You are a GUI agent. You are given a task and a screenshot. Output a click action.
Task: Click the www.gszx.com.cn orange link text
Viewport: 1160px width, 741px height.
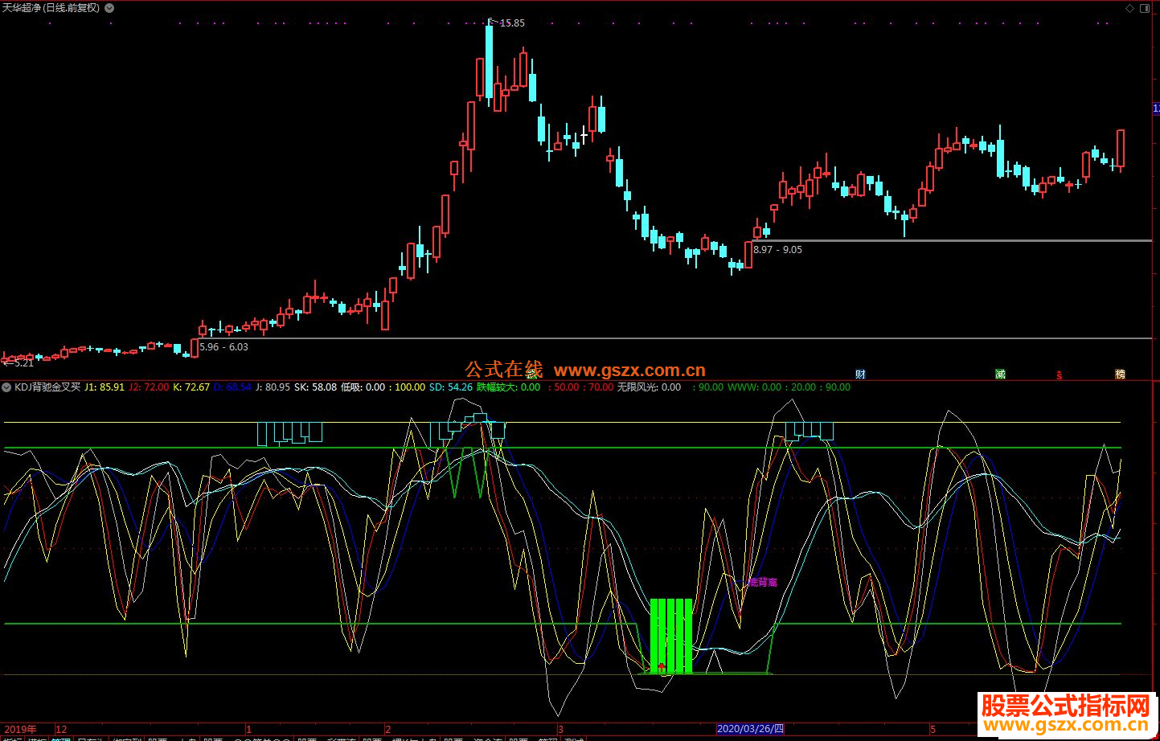coord(629,370)
